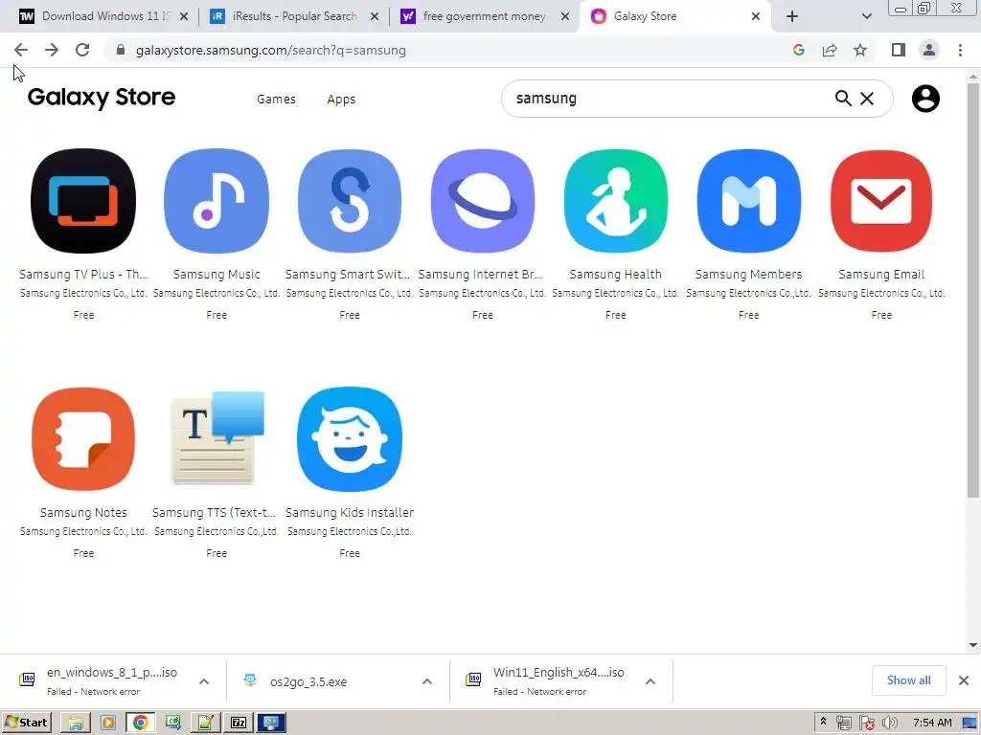Open the Google icon in address bar
The height and width of the screenshot is (735, 981).
[798, 50]
